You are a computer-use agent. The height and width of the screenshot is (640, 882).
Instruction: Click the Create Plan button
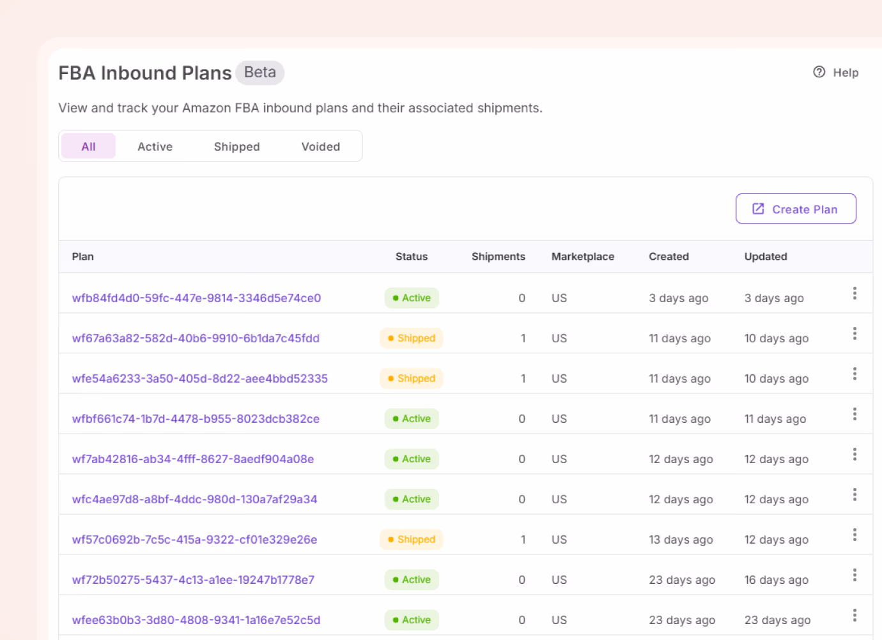pyautogui.click(x=796, y=209)
